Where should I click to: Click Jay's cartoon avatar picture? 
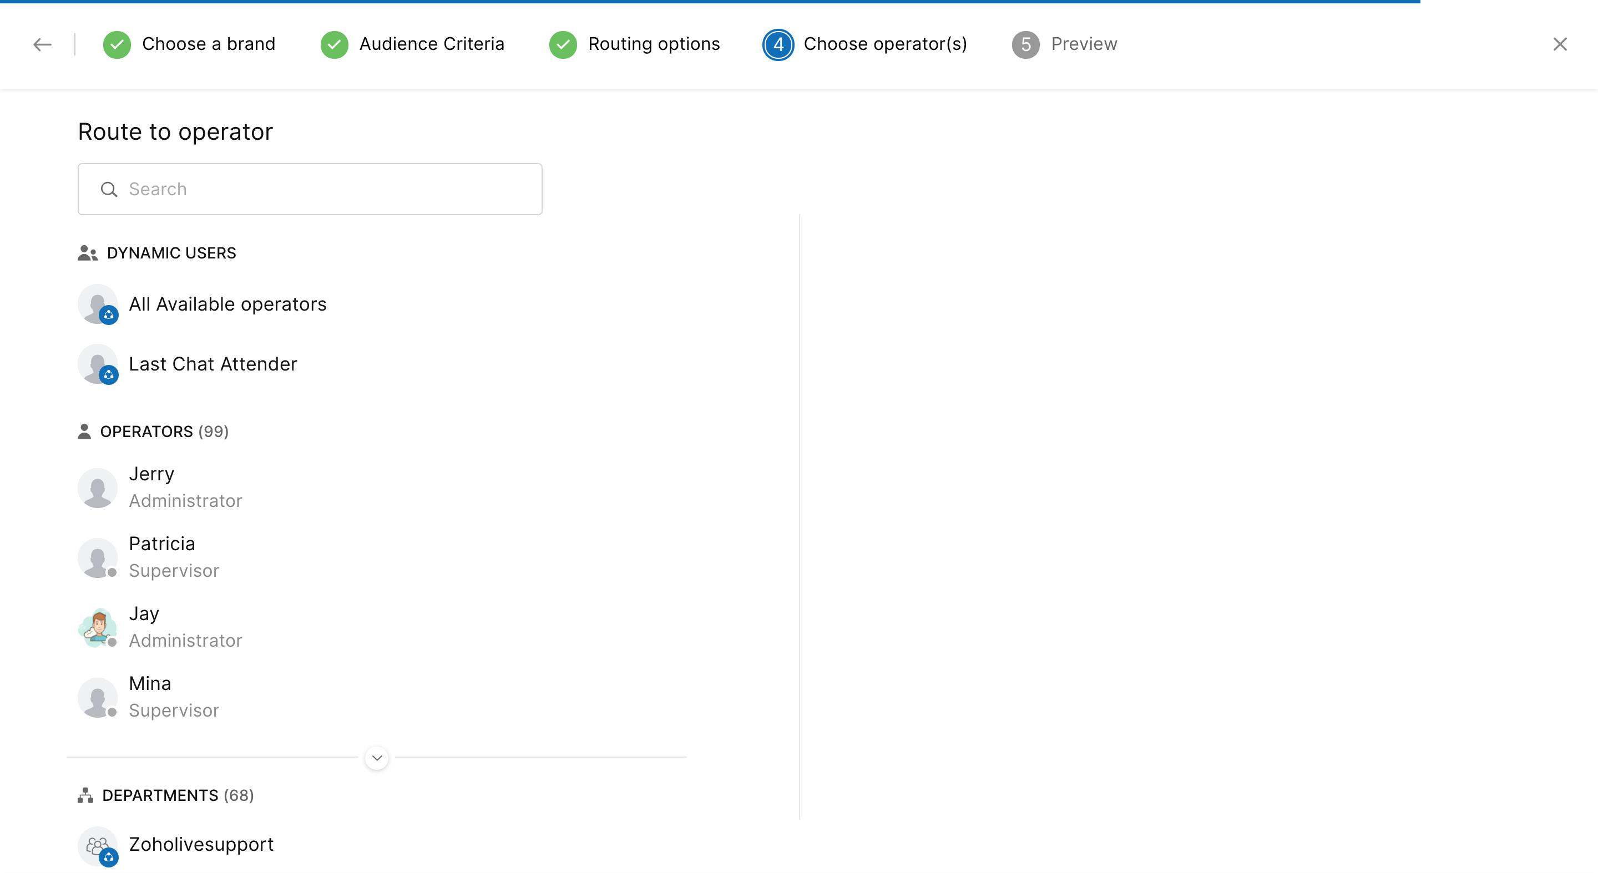[x=98, y=627]
